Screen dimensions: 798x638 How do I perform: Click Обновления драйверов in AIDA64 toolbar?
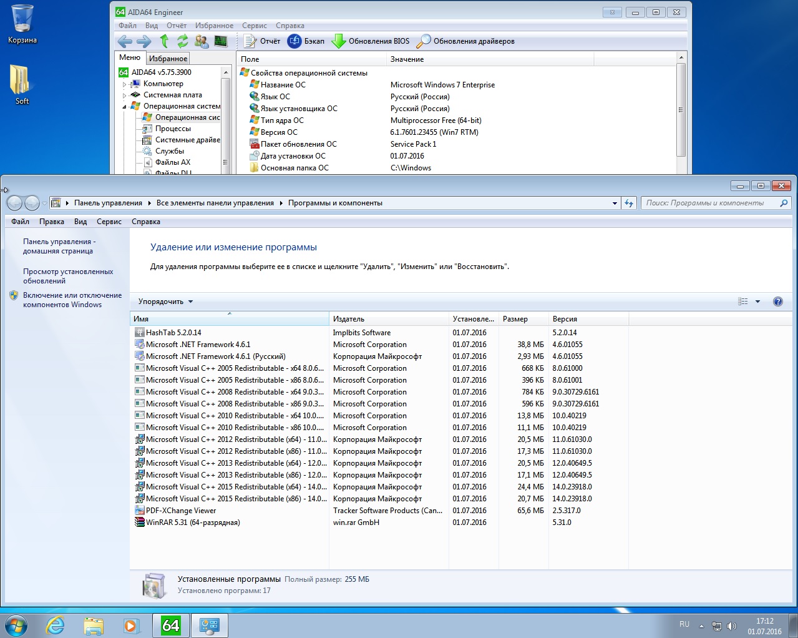465,41
